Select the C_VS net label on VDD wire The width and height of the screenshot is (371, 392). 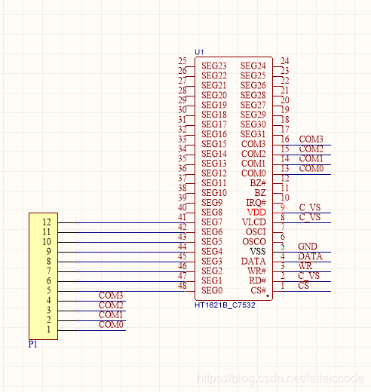(310, 207)
